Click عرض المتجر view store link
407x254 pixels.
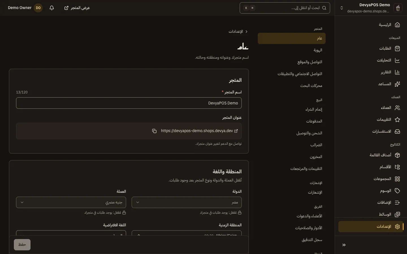(x=77, y=8)
